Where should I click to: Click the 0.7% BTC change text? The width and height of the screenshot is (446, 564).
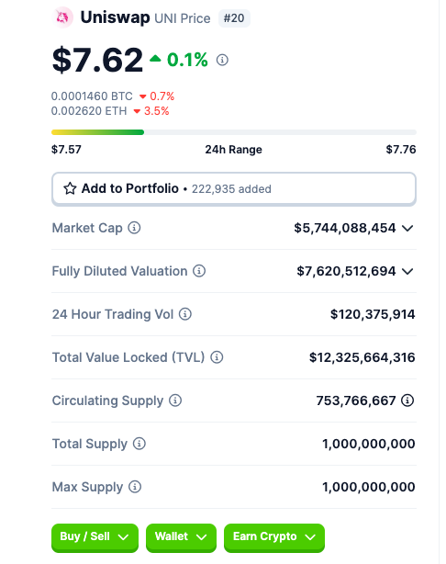tap(162, 96)
